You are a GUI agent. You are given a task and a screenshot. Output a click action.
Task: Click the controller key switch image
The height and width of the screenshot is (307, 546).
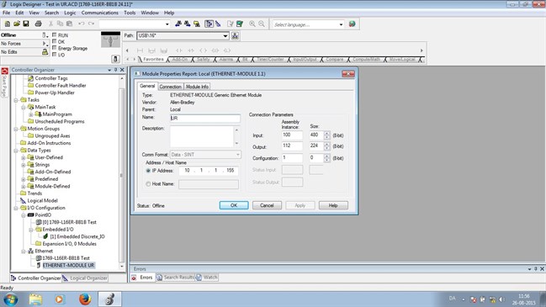click(110, 40)
